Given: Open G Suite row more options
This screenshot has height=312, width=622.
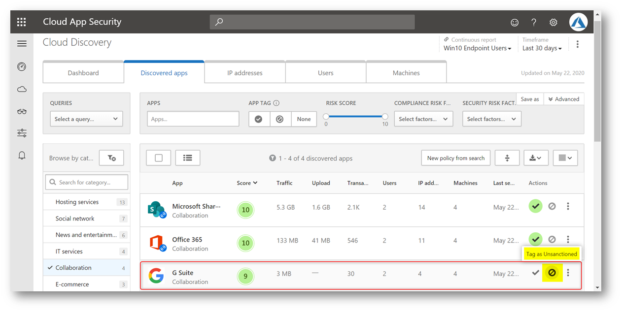Looking at the screenshot, I should click(x=568, y=273).
